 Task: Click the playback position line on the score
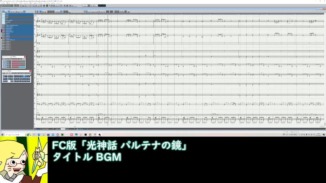(108, 69)
